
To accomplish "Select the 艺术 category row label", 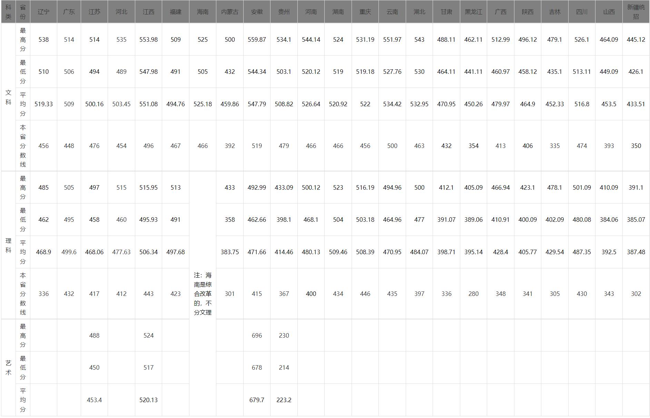I will 8,368.
